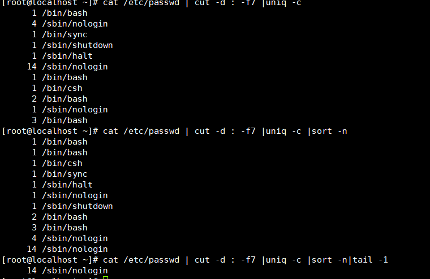The width and height of the screenshot is (430, 279).
Task: Click the '/sbin/shutdown' line in sorted output
Action: click(72, 206)
